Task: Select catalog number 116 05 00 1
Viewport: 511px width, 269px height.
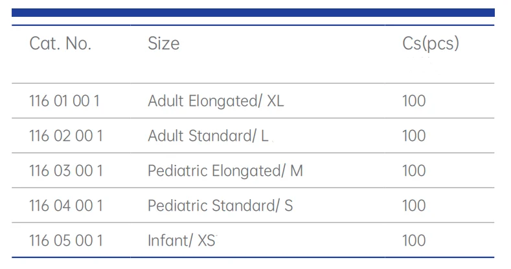Action: point(66,241)
